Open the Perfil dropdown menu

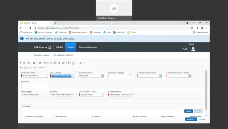pyautogui.click(x=186, y=49)
